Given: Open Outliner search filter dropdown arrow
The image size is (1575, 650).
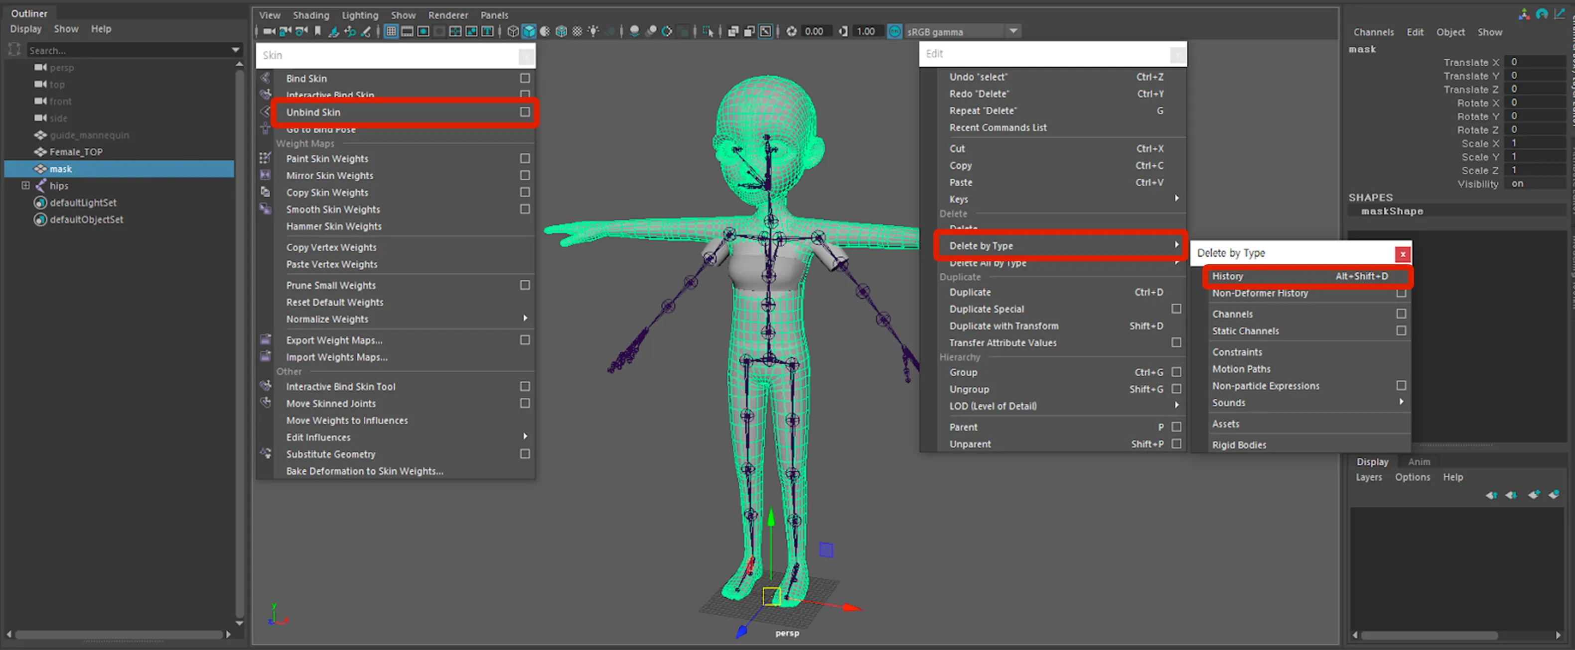Looking at the screenshot, I should coord(235,50).
